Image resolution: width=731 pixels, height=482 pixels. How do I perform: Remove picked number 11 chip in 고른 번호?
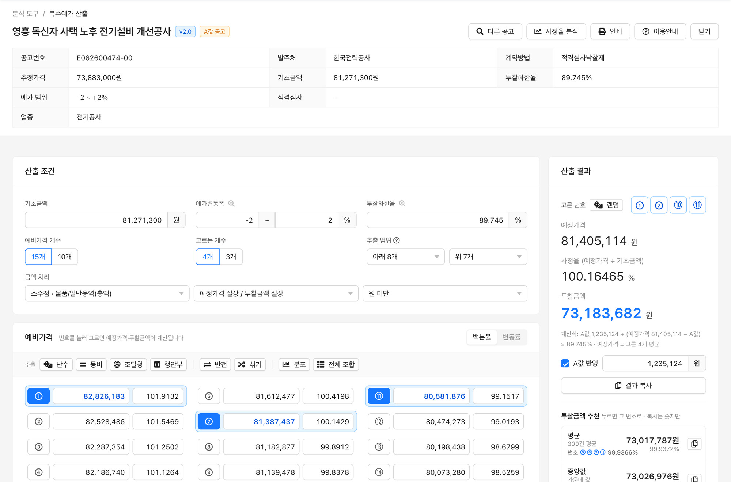pos(697,205)
